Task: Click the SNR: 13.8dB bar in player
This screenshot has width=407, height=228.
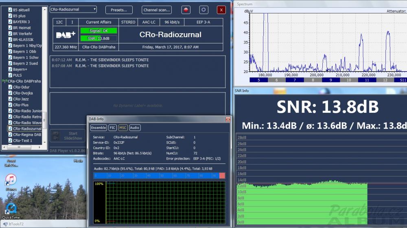Action: (x=98, y=39)
